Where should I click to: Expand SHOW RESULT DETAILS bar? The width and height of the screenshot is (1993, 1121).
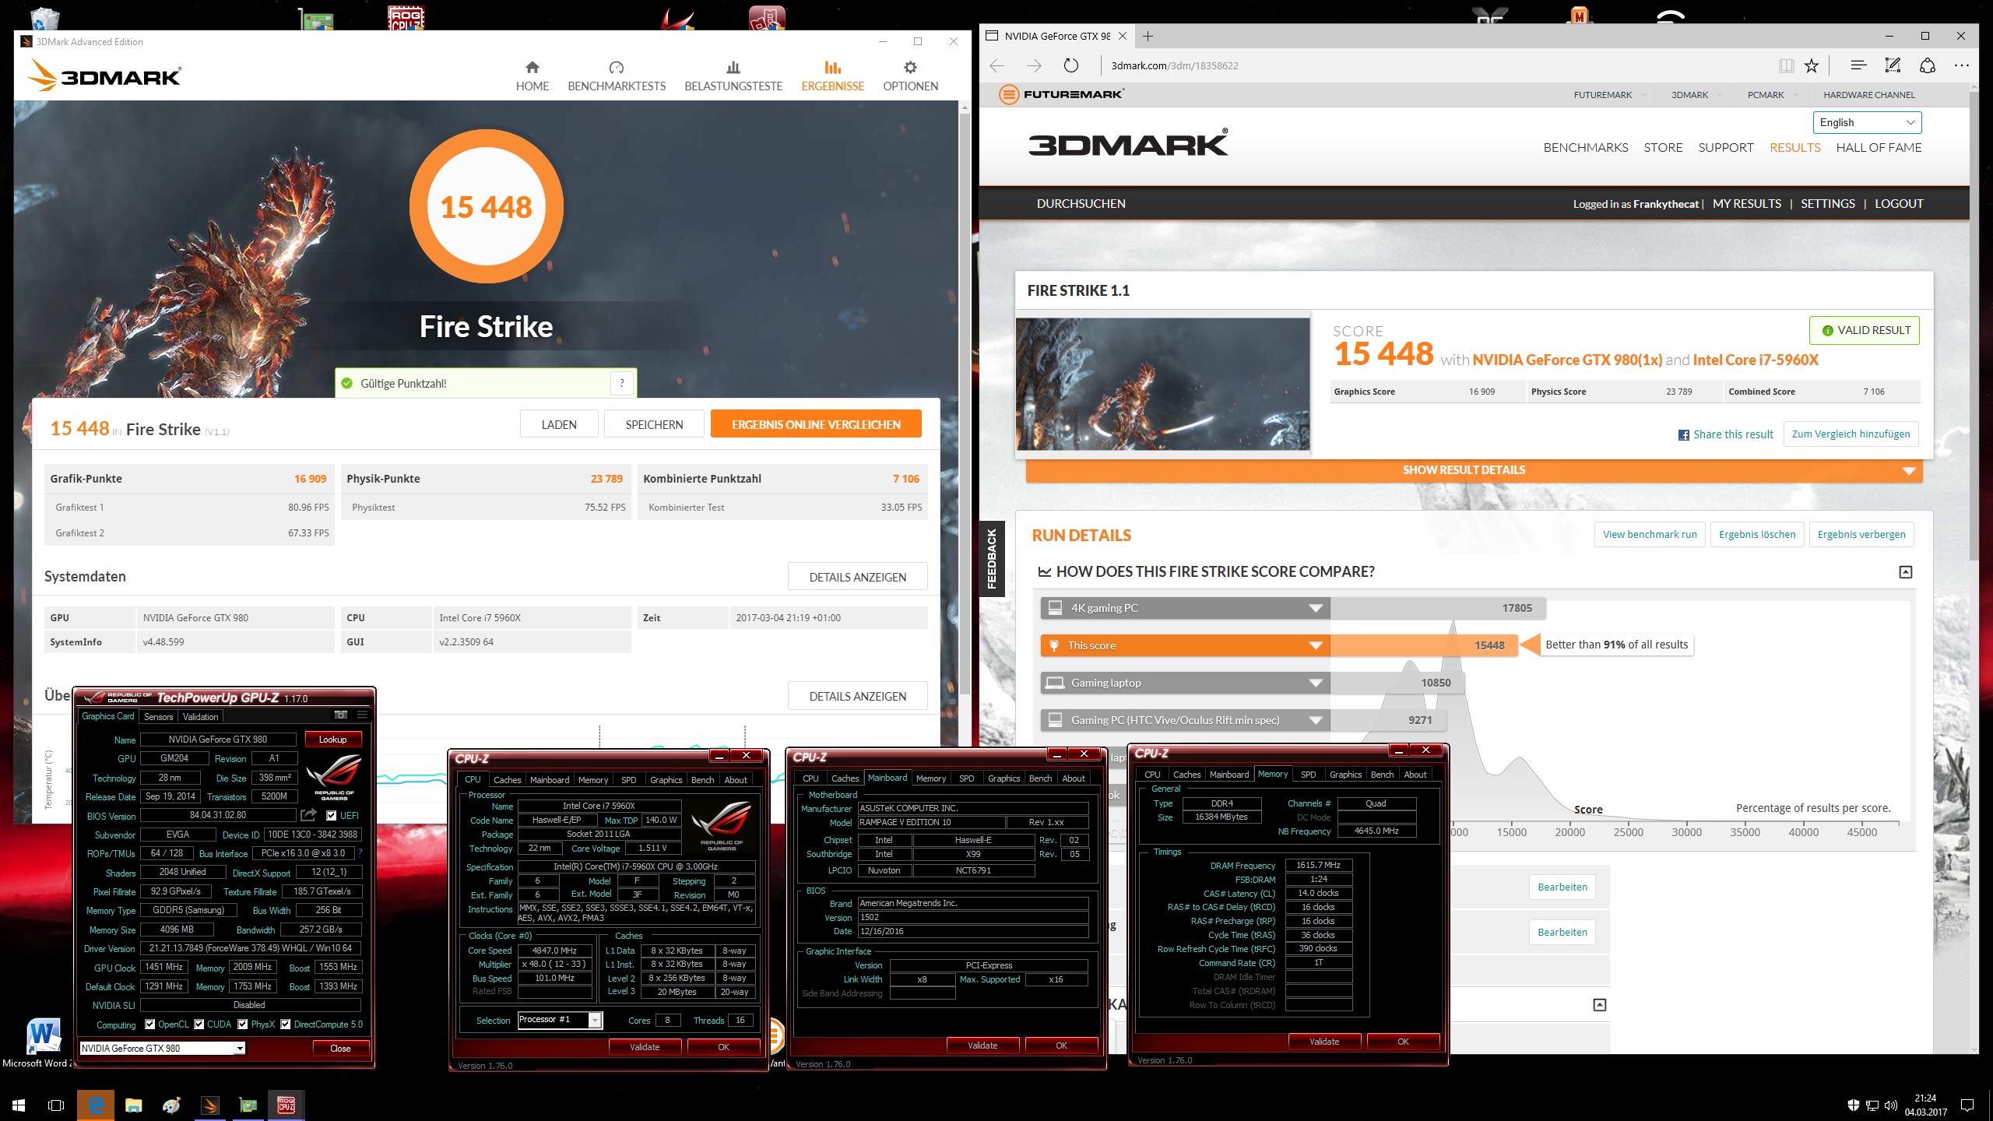(x=1474, y=470)
